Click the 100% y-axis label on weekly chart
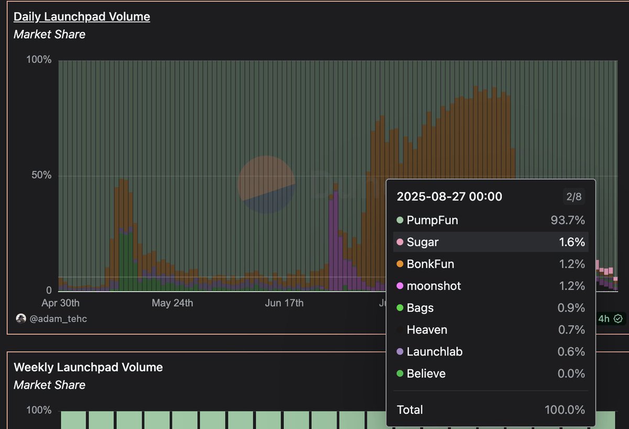This screenshot has height=429, width=629. (39, 411)
